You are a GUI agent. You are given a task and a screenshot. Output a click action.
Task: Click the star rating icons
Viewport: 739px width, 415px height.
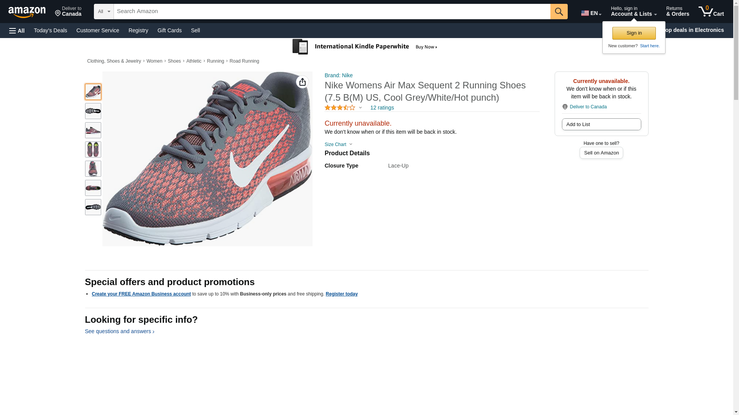pos(340,108)
